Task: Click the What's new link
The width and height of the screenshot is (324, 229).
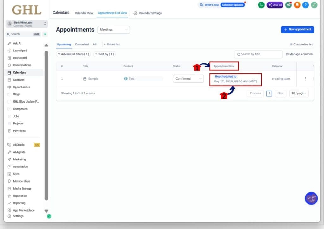Action: 209,5
